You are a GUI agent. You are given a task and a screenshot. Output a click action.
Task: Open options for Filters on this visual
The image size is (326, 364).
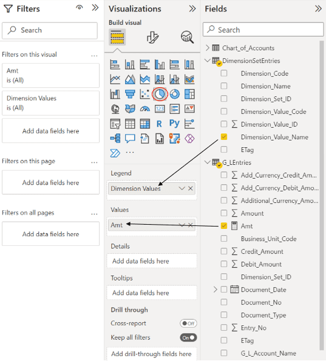point(94,56)
